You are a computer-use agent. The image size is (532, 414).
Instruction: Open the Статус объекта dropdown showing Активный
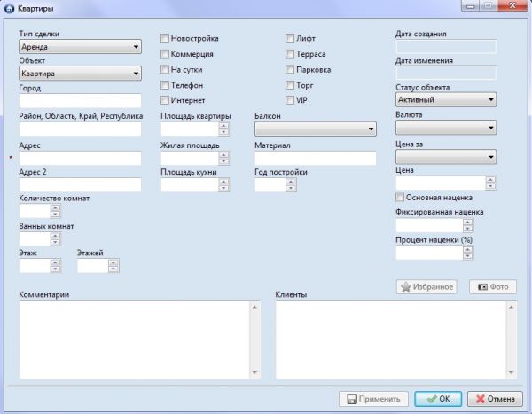446,100
